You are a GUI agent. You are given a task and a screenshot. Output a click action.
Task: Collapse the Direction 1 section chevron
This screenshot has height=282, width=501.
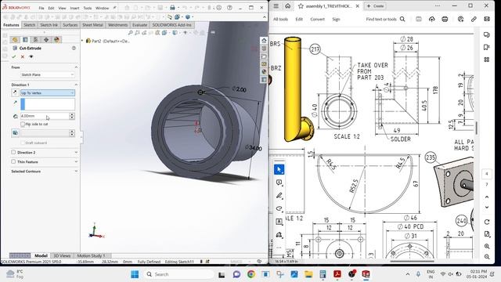point(76,85)
